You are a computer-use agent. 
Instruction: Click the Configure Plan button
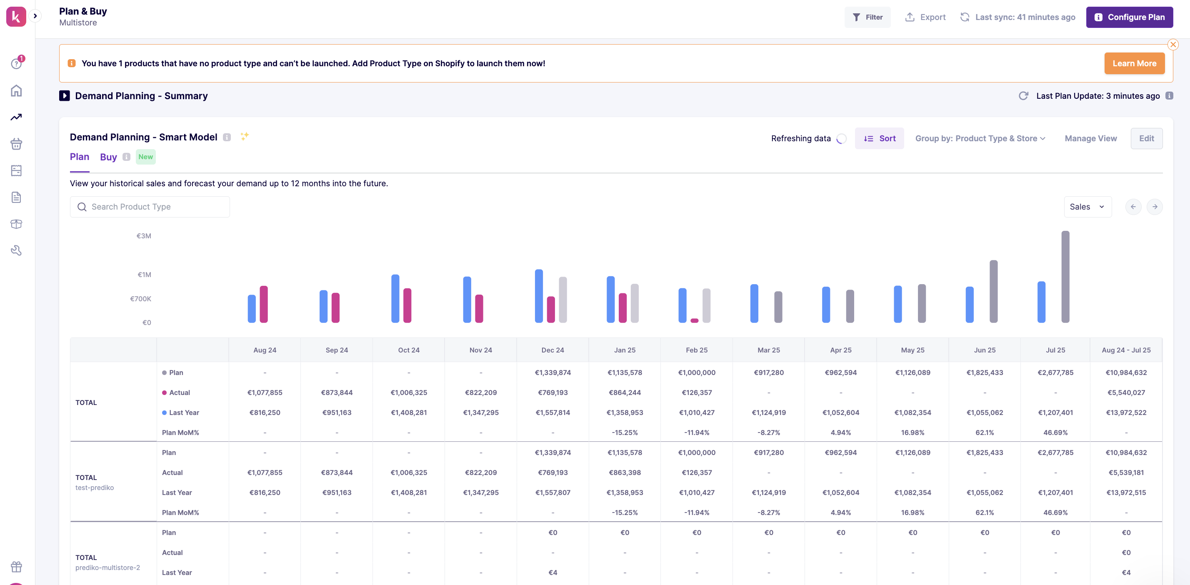1129,17
